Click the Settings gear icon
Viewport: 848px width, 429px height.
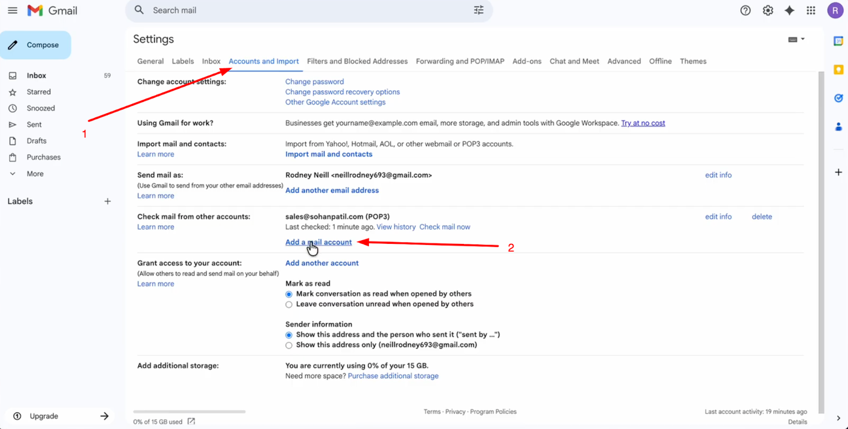768,10
